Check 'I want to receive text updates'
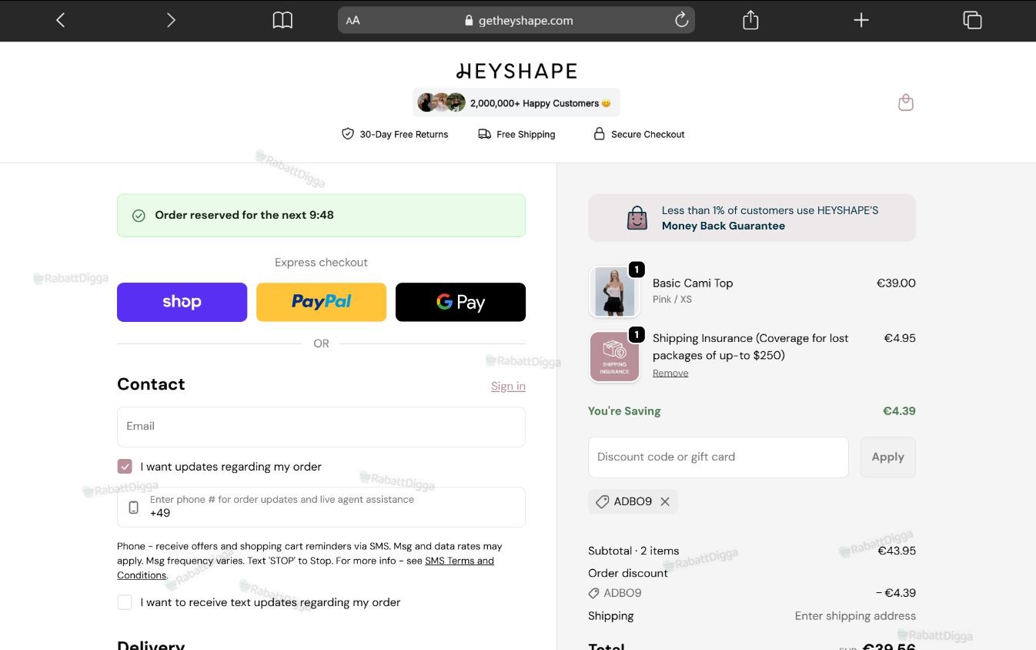 tap(125, 602)
